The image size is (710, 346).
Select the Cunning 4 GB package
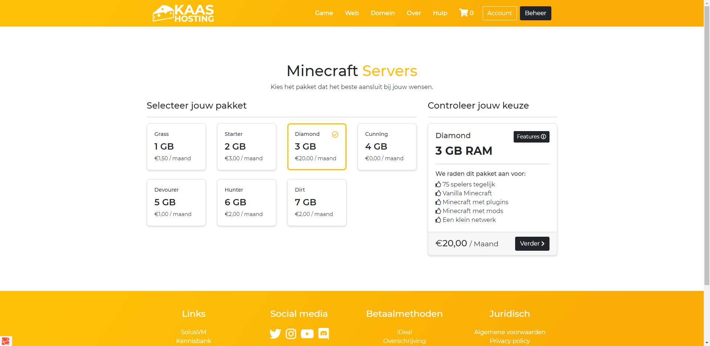[387, 147]
